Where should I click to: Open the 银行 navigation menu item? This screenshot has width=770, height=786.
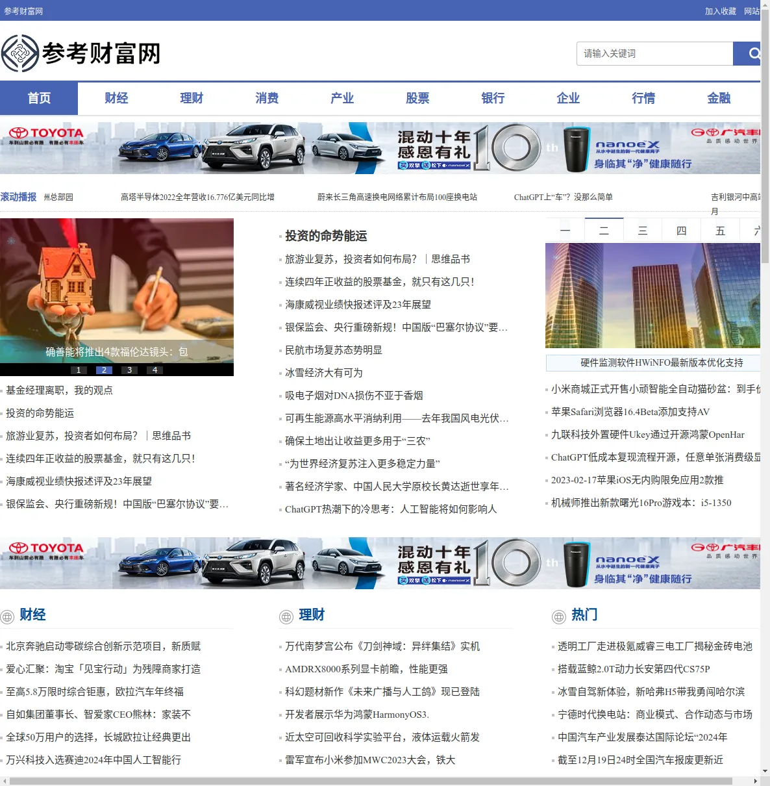pos(493,98)
